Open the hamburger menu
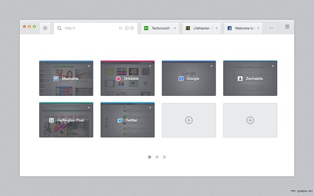 coord(287,27)
